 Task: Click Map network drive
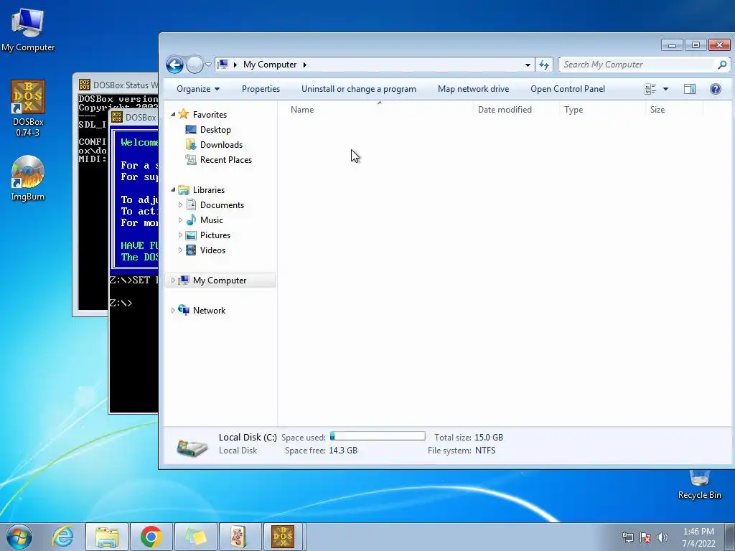click(x=473, y=89)
